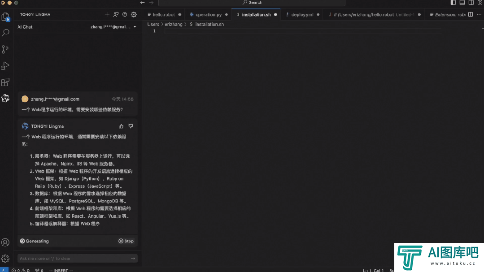Focus the Ask me more chat input
The height and width of the screenshot is (272, 484).
point(78,259)
